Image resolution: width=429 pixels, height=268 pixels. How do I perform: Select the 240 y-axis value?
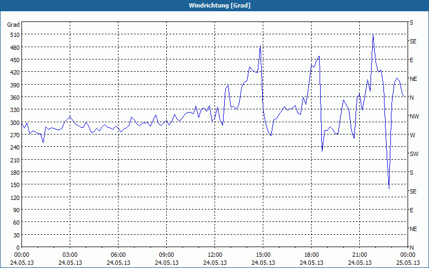tap(16, 148)
